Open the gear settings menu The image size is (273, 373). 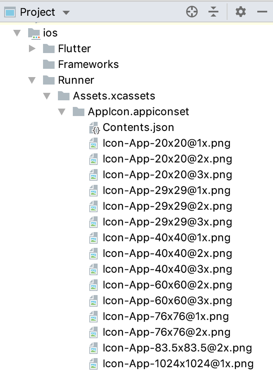coord(240,12)
